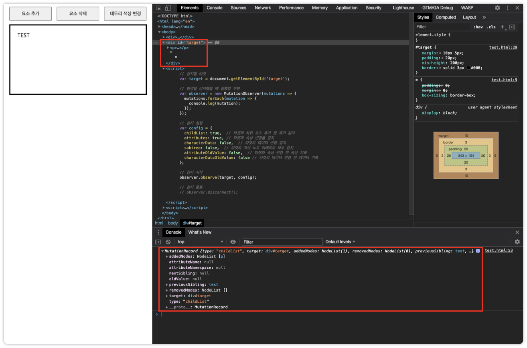Image resolution: width=527 pixels, height=348 pixels.
Task: Click the Styles pane Filter field
Action: pyautogui.click(x=442, y=27)
